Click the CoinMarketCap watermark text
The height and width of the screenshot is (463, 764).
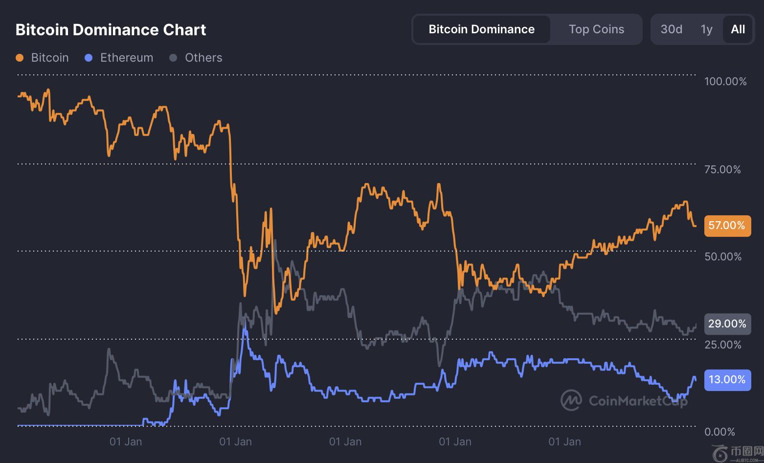[x=638, y=401]
